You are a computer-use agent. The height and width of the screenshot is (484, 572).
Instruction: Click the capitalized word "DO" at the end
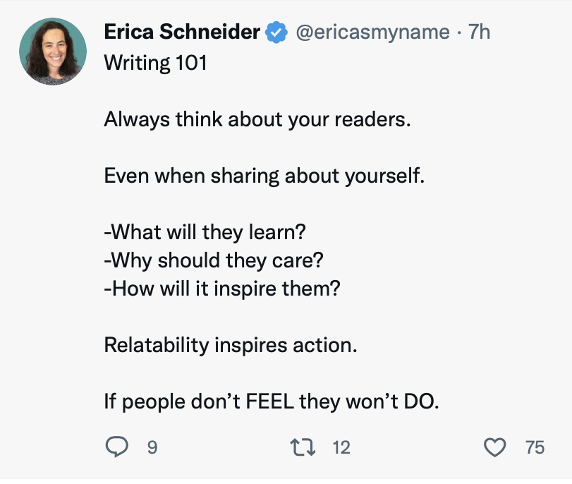click(419, 402)
